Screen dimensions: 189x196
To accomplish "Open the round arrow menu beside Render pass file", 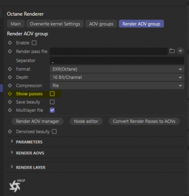I will tap(180, 51).
